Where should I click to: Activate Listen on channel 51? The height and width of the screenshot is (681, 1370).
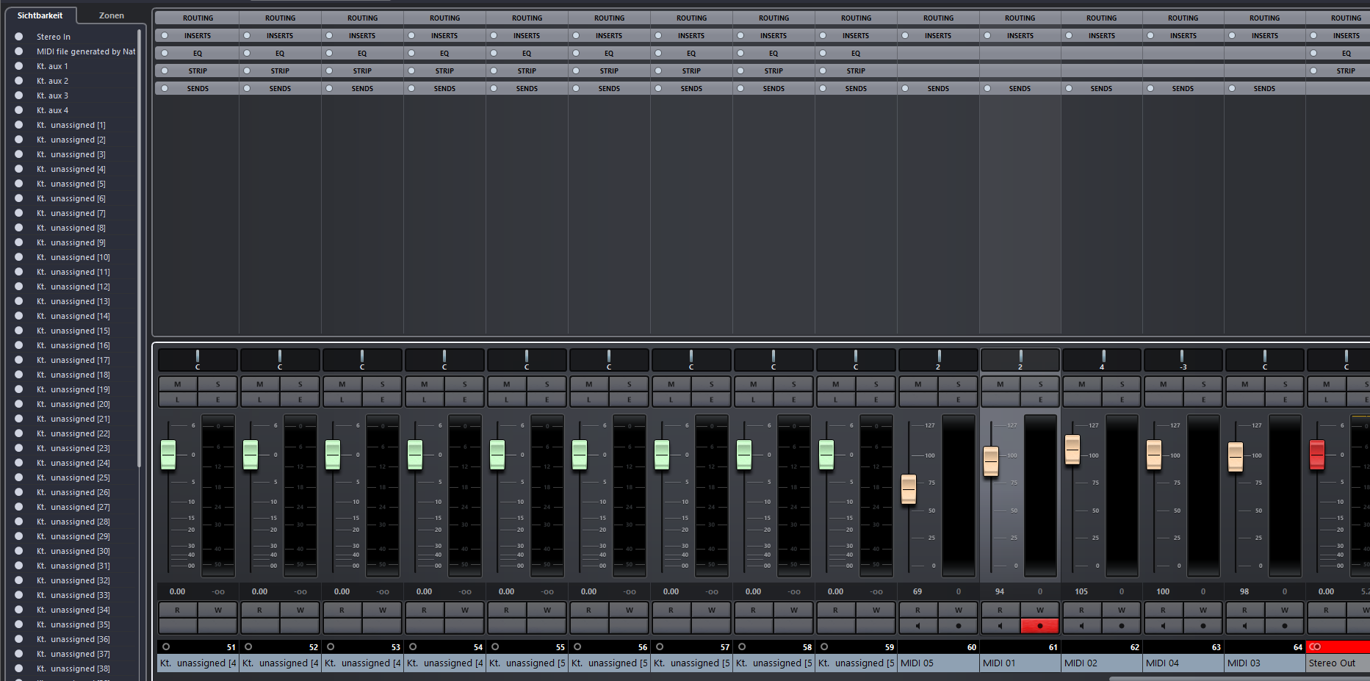(x=177, y=400)
